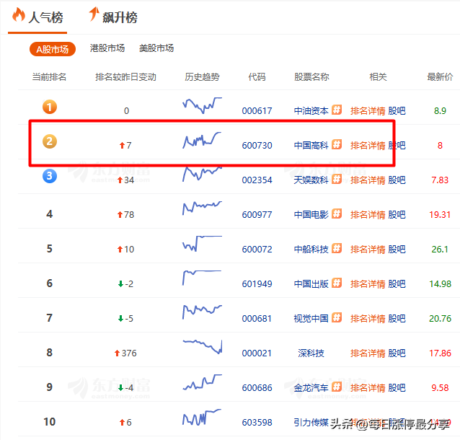Switch market filter to 港股市场
Screen dimensions: 460x440
[x=107, y=48]
